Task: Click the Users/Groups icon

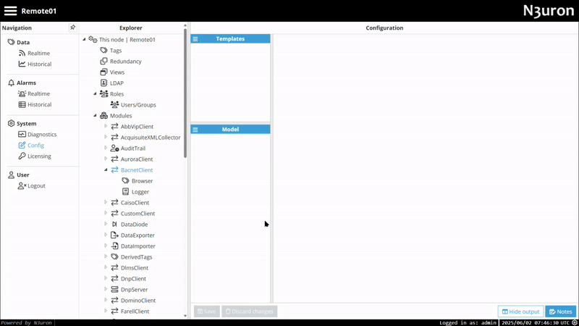Action: pyautogui.click(x=115, y=104)
